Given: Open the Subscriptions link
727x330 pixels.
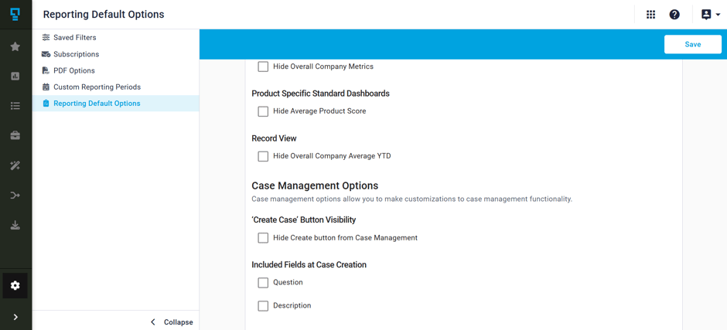Looking at the screenshot, I should pos(76,54).
